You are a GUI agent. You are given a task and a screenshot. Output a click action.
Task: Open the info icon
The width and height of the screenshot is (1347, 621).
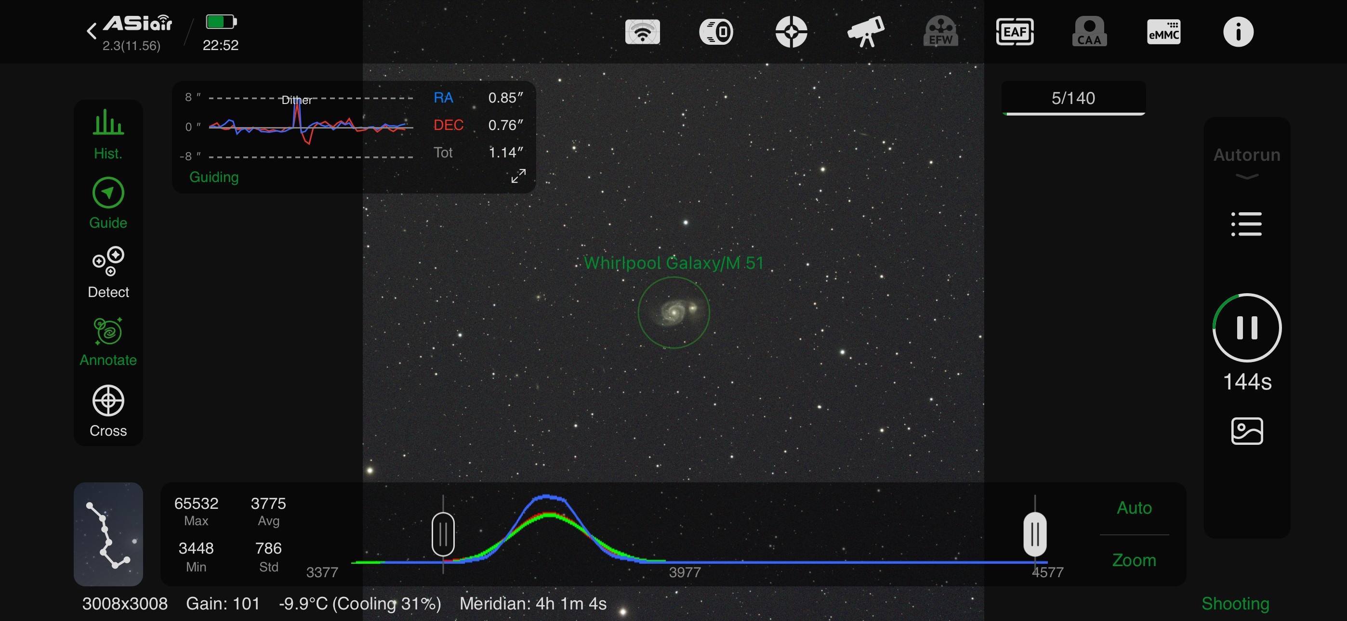point(1238,32)
